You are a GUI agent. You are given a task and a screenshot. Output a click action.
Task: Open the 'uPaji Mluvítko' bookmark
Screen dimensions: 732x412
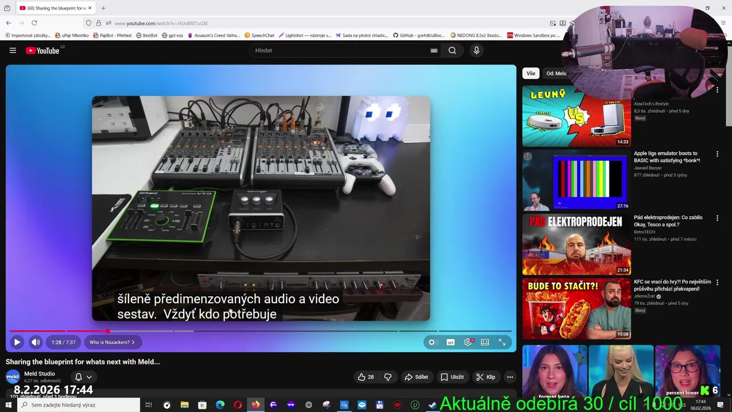(x=71, y=35)
